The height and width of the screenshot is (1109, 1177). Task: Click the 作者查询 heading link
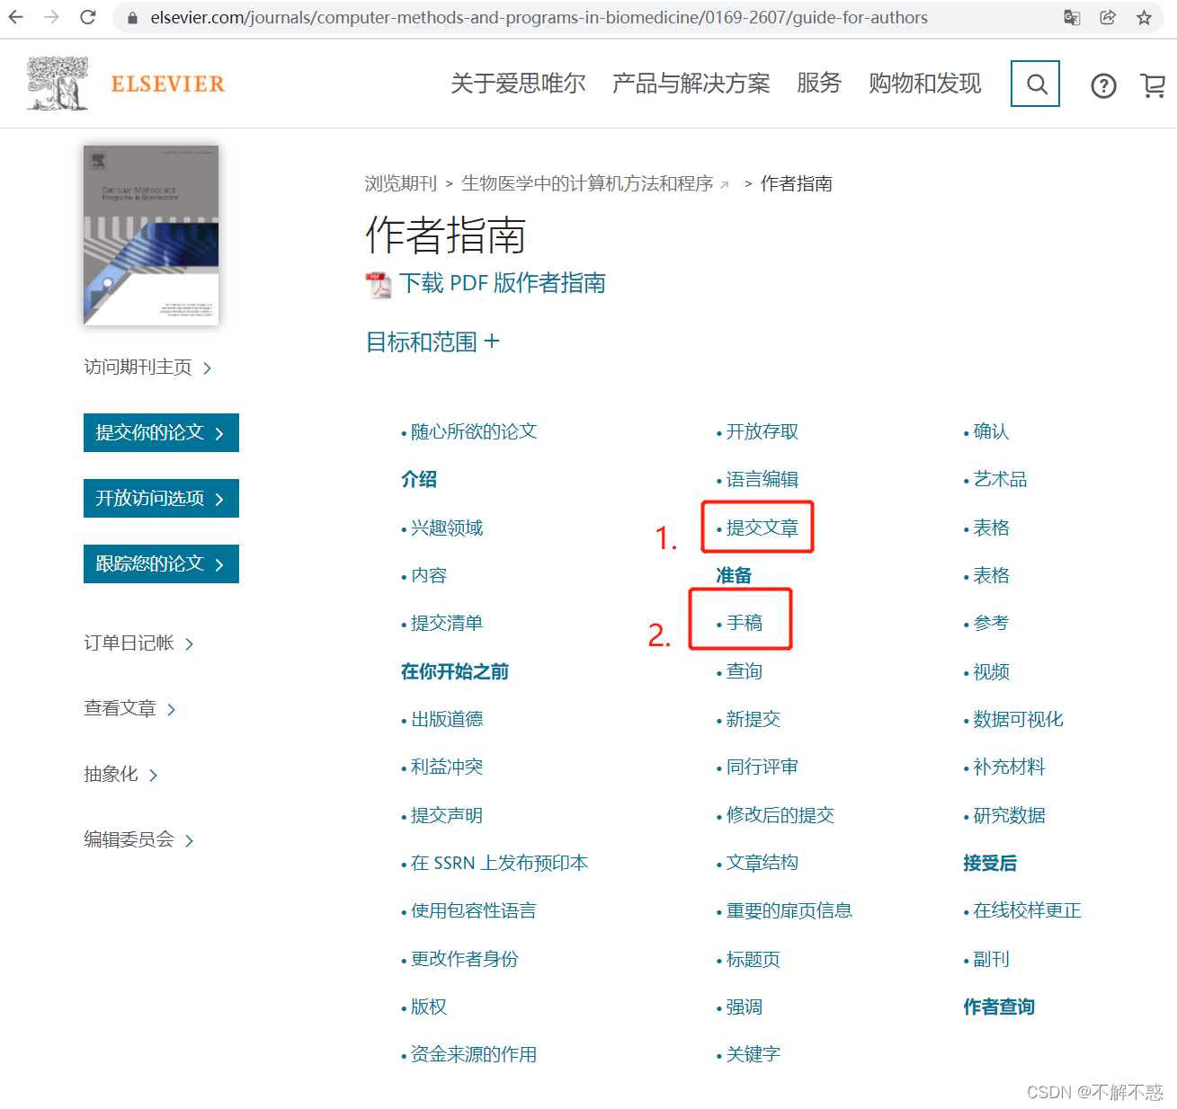pyautogui.click(x=999, y=1007)
